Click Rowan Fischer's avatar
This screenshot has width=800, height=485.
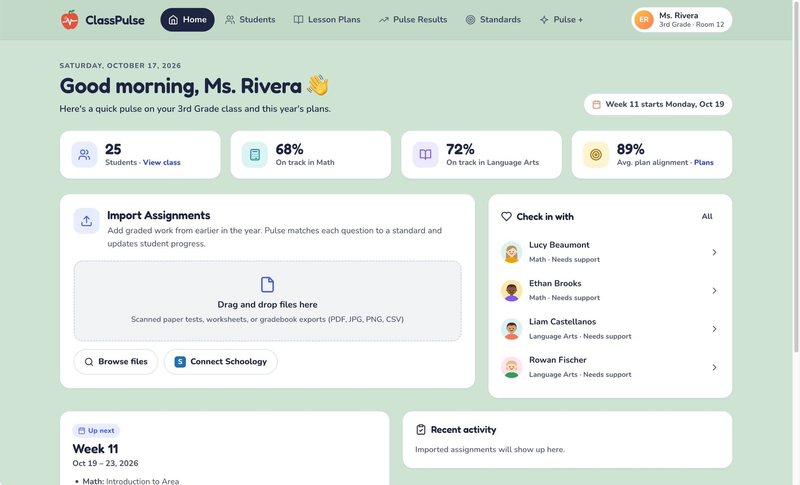click(x=512, y=367)
